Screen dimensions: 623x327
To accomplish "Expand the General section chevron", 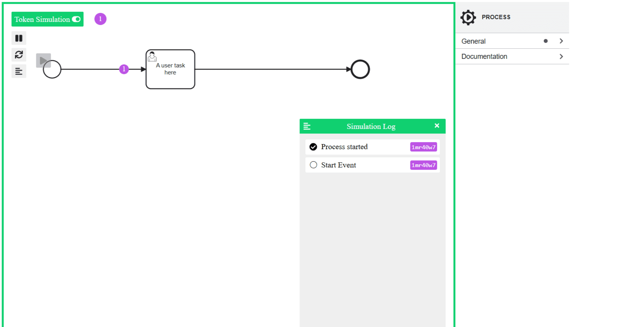I will [561, 41].
